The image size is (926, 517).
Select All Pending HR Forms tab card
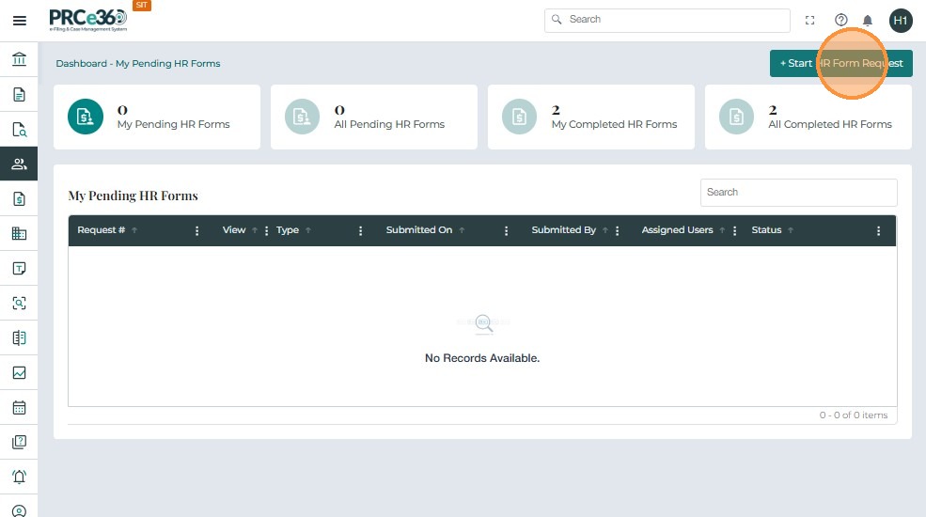point(374,117)
